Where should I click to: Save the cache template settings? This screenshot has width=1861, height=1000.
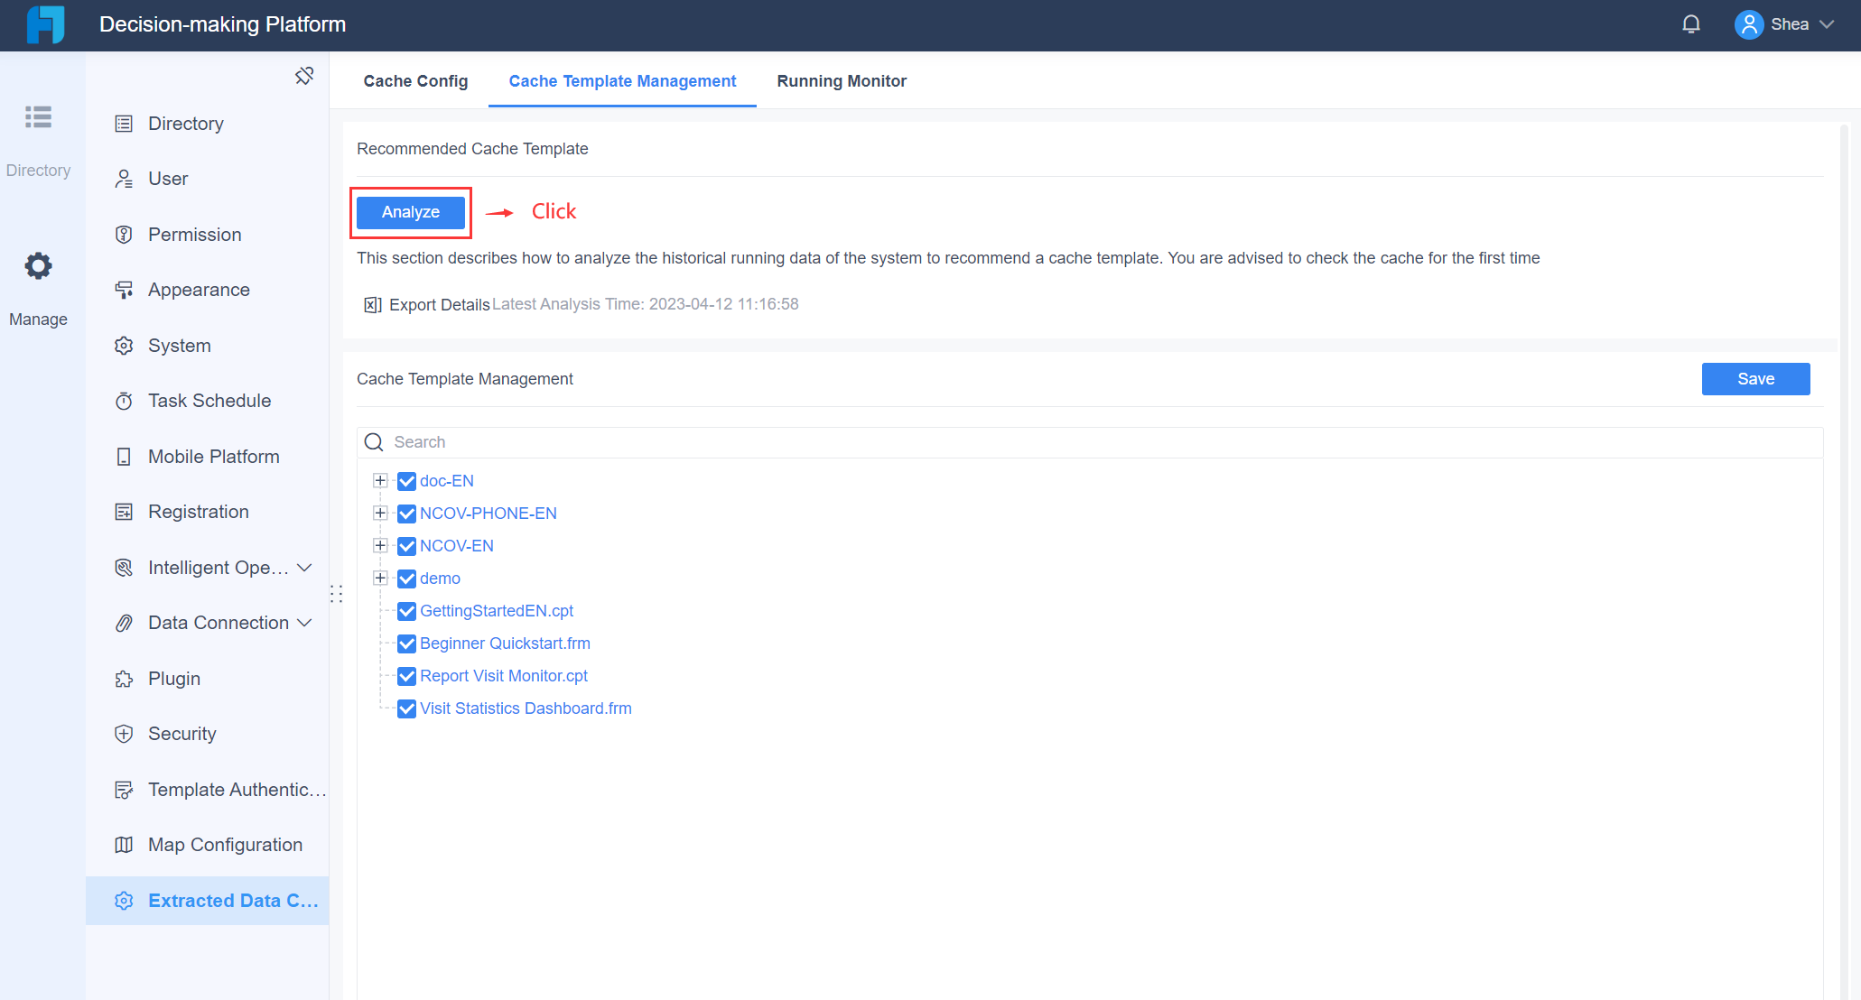coord(1754,378)
